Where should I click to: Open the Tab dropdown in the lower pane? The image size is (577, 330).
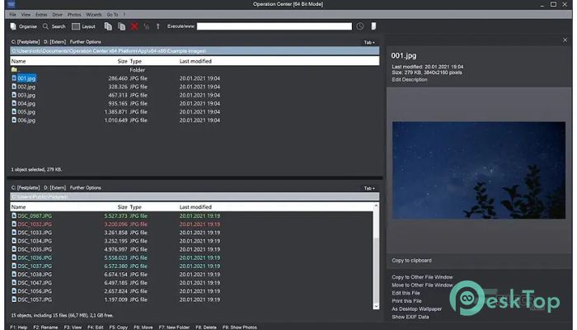369,188
